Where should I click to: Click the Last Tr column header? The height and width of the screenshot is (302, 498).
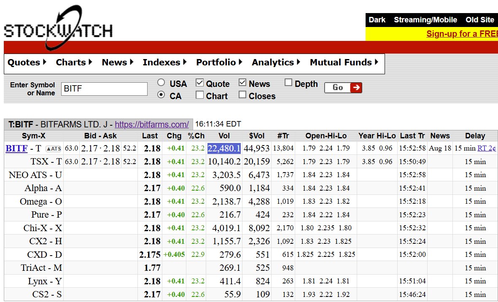click(412, 136)
